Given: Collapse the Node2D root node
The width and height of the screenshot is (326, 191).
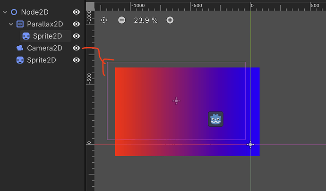Looking at the screenshot, I should pos(5,12).
